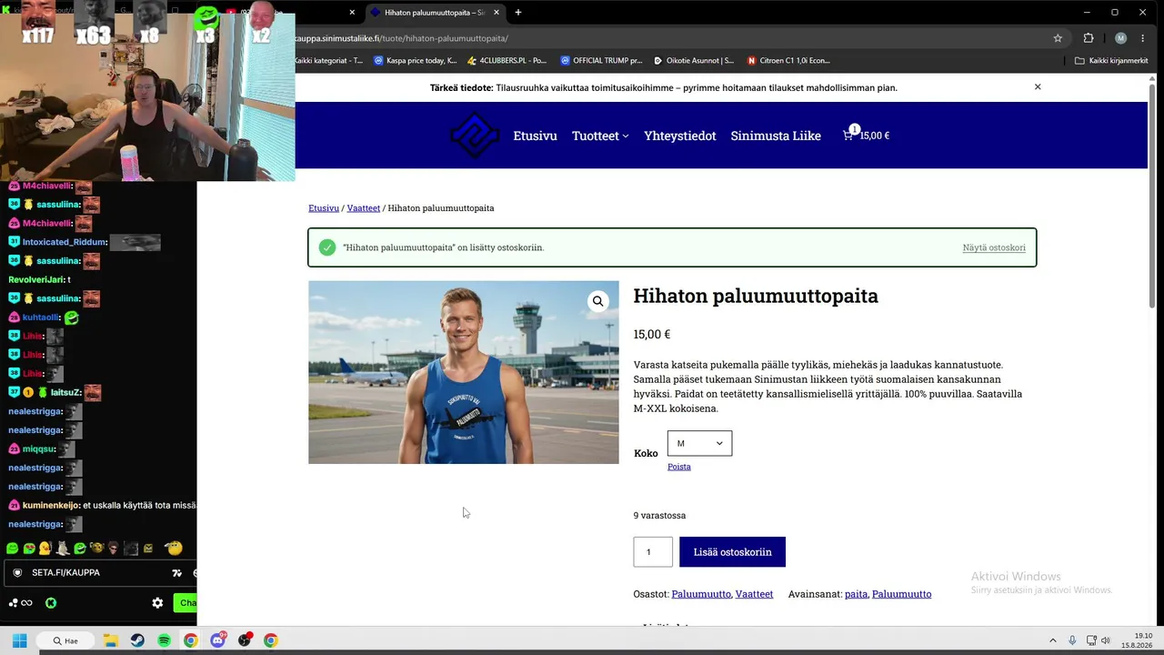Pick the white cat emote

point(63,549)
